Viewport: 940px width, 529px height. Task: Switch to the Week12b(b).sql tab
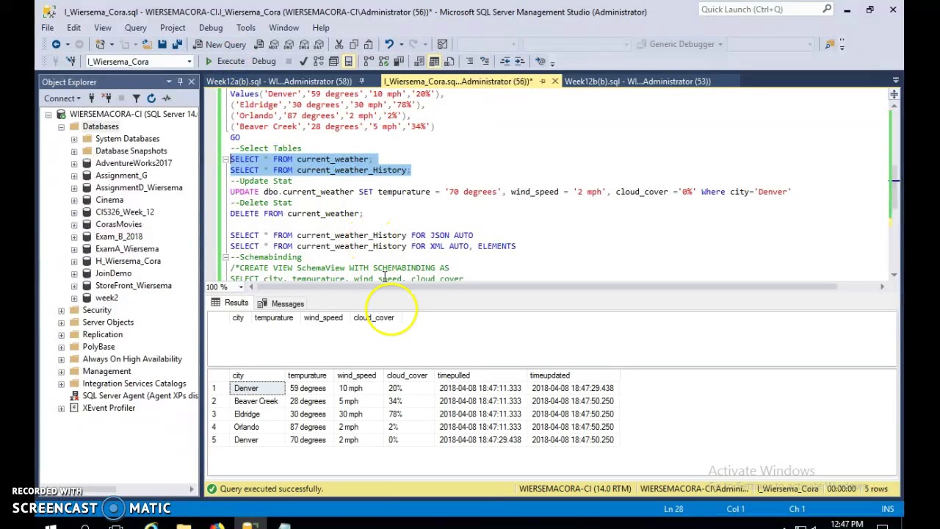(637, 82)
